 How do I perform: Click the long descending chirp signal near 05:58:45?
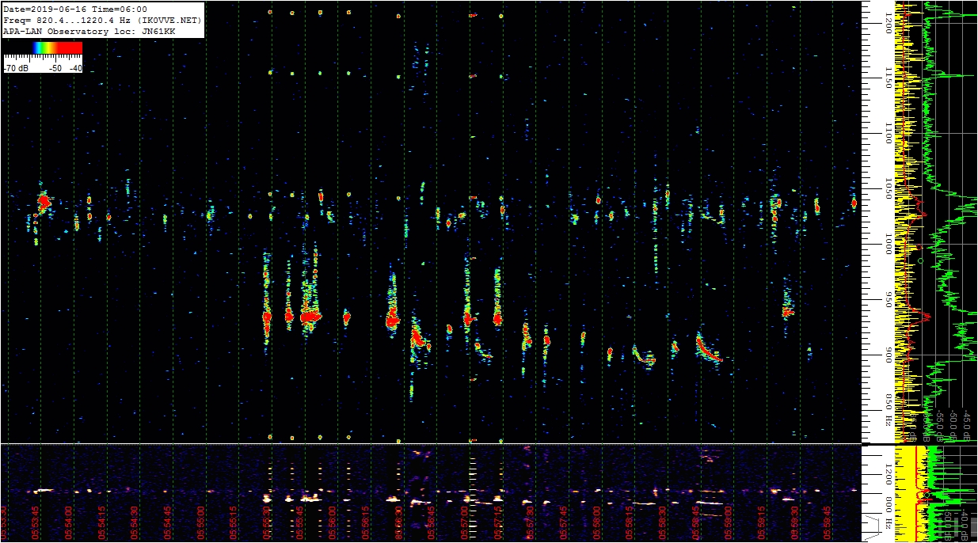pyautogui.click(x=709, y=348)
